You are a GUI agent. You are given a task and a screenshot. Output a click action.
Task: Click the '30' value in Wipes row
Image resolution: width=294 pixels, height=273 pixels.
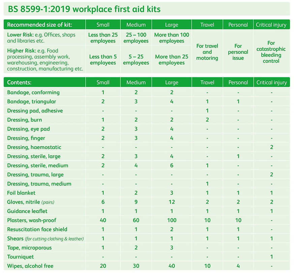click(x=136, y=266)
